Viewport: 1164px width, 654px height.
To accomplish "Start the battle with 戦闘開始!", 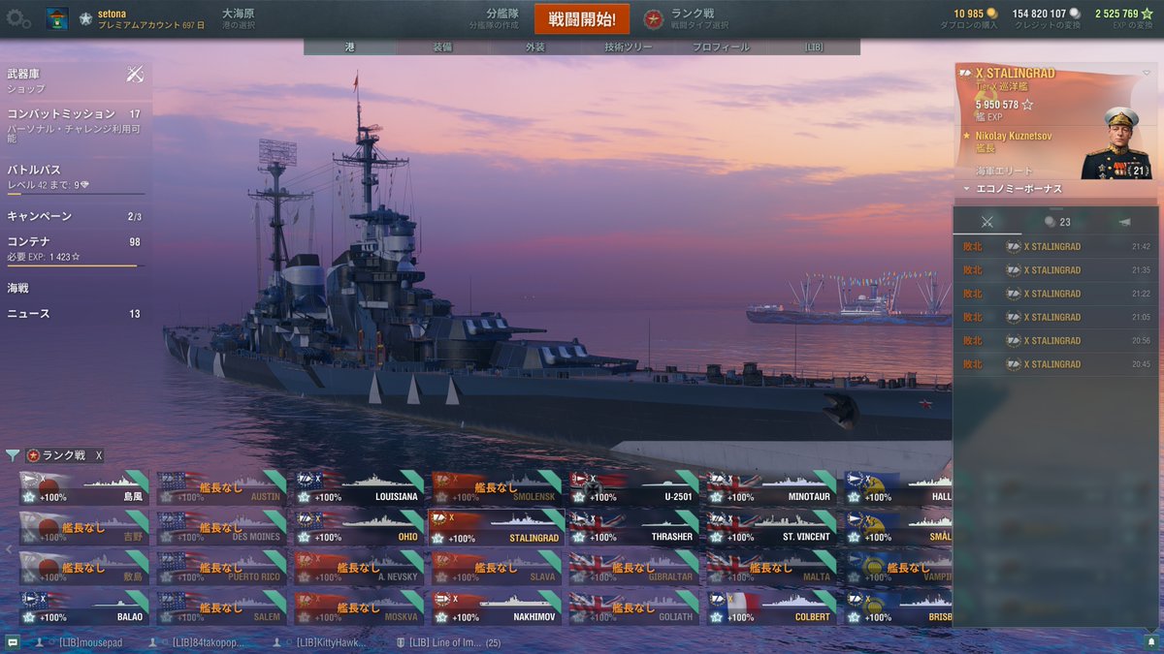I will coord(582,18).
